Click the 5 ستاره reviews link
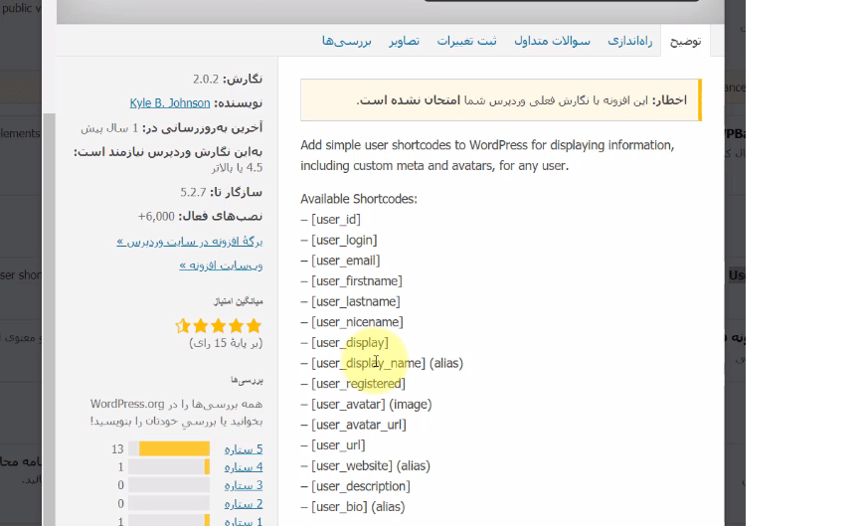The width and height of the screenshot is (865, 526). click(244, 449)
